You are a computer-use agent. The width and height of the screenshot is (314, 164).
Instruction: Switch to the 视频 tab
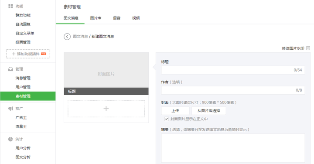pos(136,18)
